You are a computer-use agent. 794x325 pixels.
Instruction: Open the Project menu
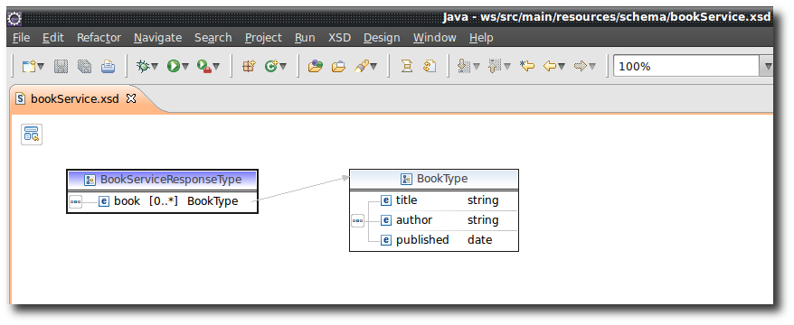point(263,37)
